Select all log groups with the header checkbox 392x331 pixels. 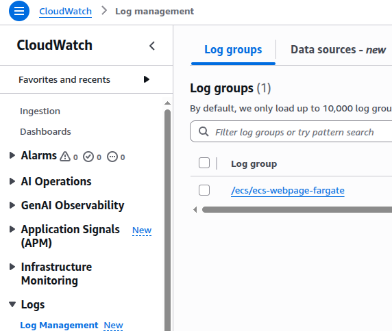click(204, 163)
